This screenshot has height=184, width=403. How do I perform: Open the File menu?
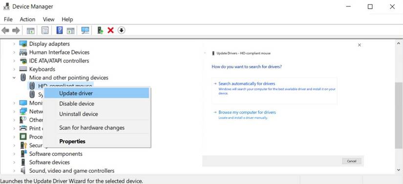(8, 20)
